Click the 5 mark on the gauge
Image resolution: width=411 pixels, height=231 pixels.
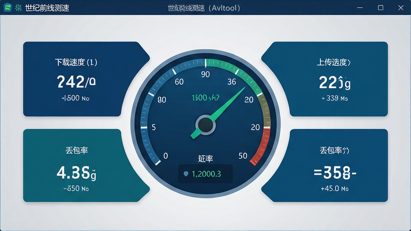154,128
